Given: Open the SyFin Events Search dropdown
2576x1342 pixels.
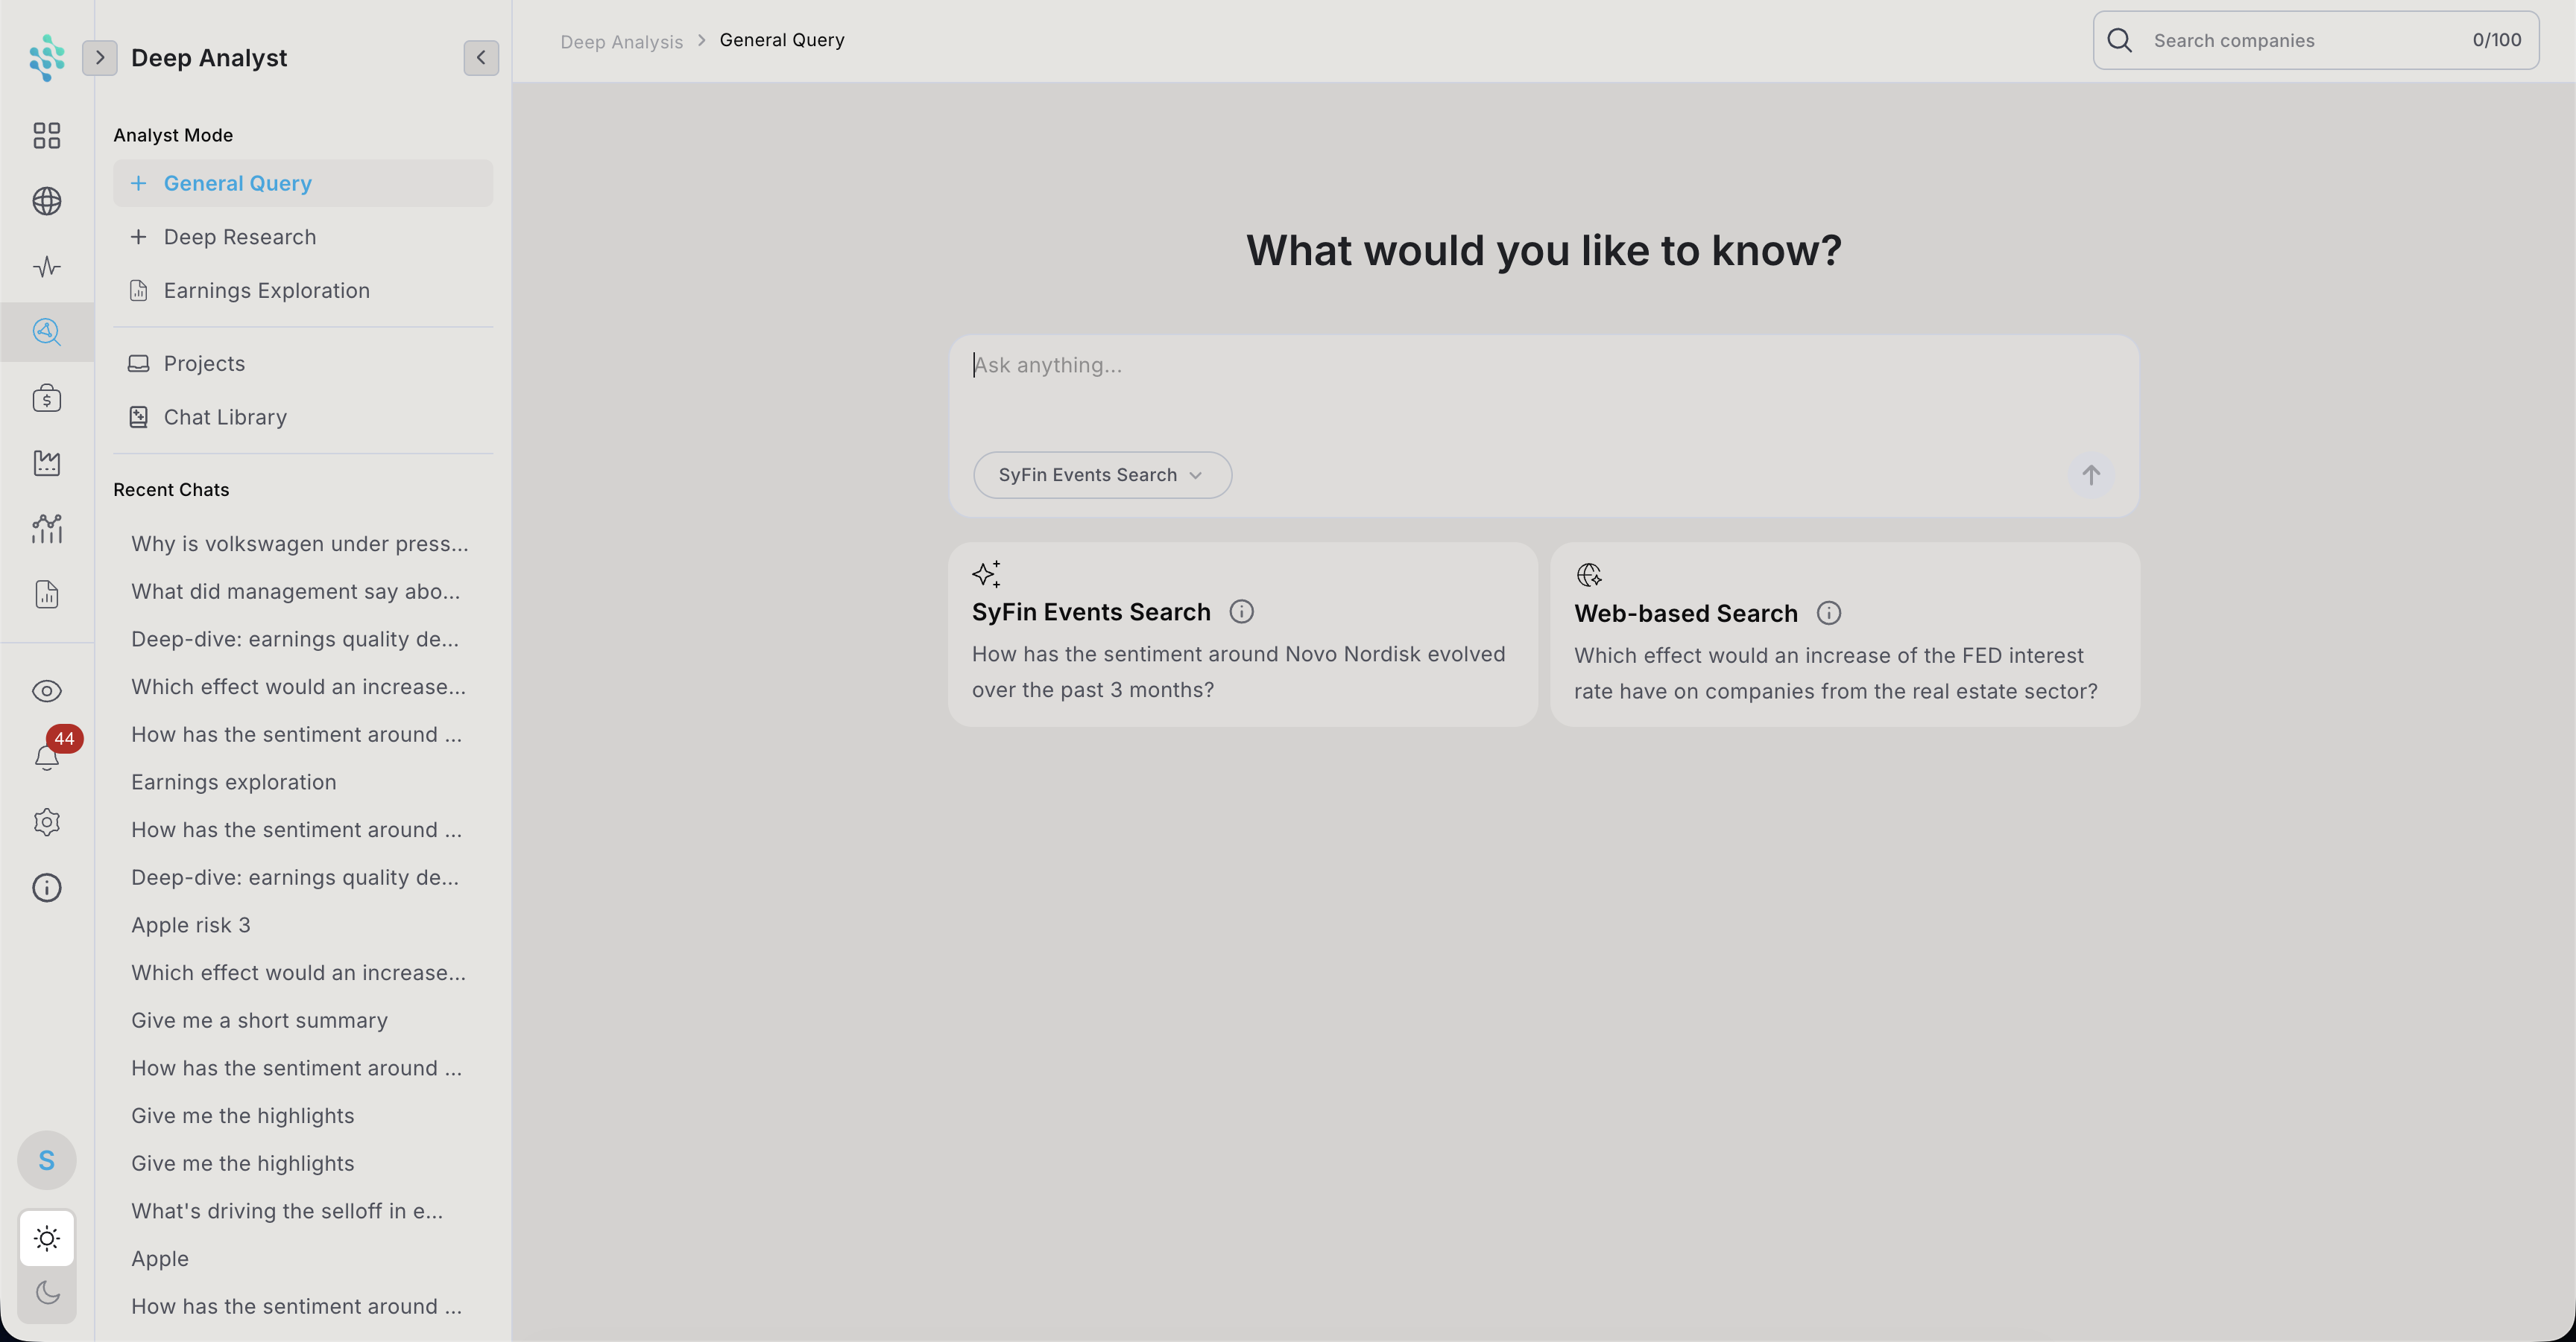Looking at the screenshot, I should click(1102, 474).
